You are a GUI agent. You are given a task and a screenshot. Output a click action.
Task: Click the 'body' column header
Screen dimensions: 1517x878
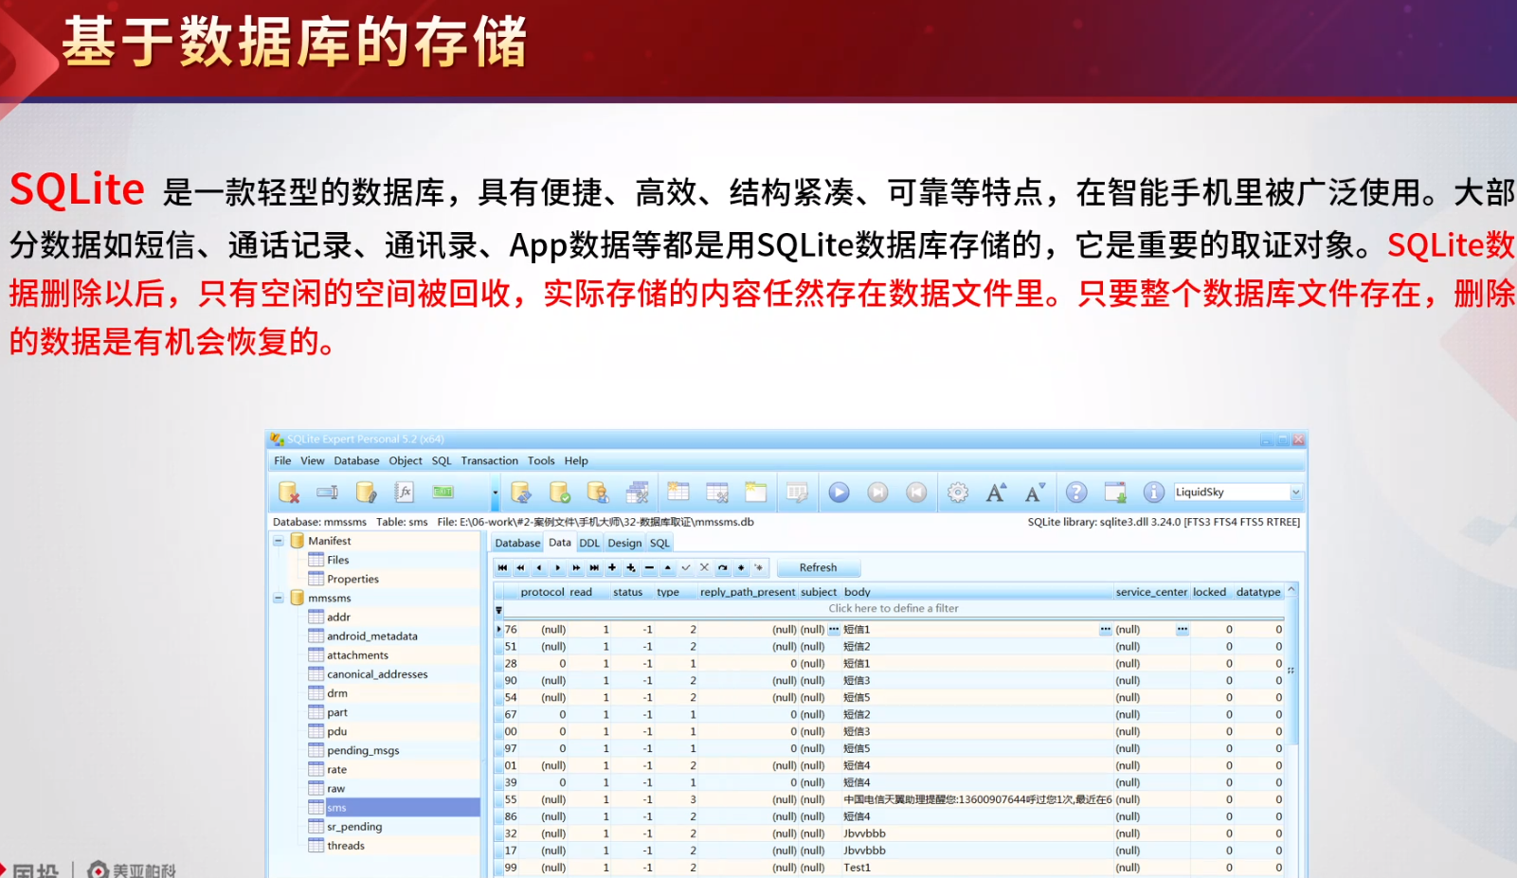point(976,592)
